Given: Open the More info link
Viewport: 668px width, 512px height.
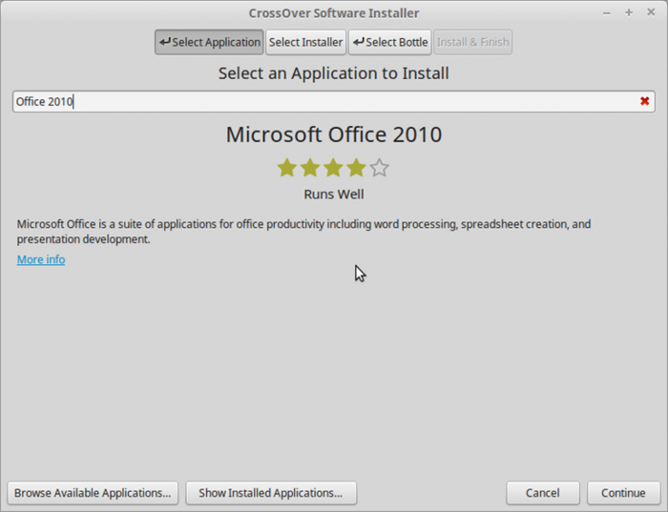Looking at the screenshot, I should point(41,260).
